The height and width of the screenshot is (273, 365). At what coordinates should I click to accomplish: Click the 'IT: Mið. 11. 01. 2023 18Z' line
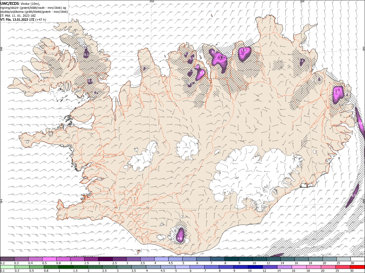point(18,16)
